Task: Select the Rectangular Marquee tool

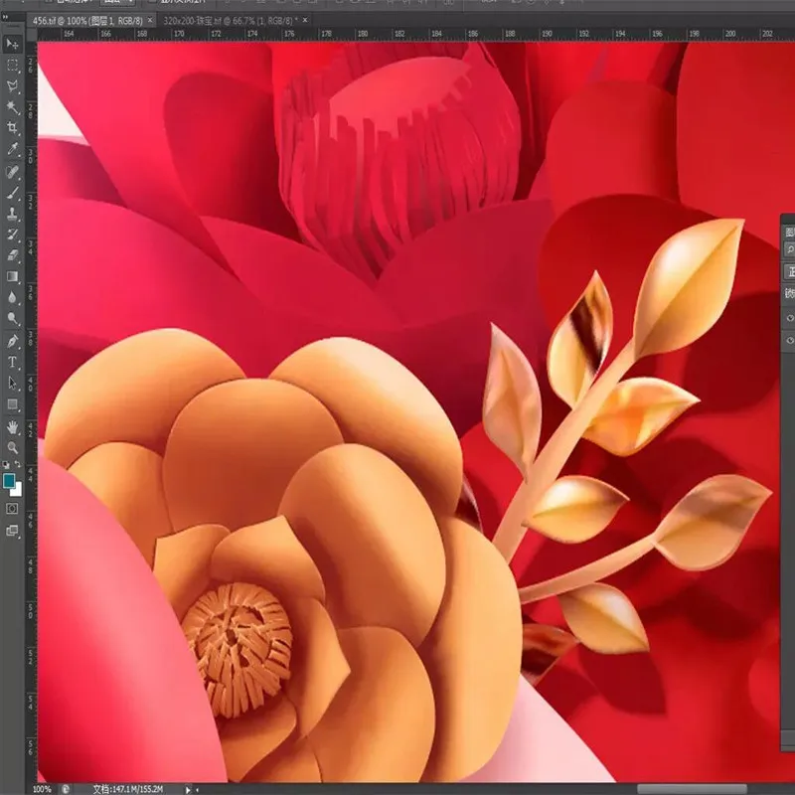Action: click(13, 65)
